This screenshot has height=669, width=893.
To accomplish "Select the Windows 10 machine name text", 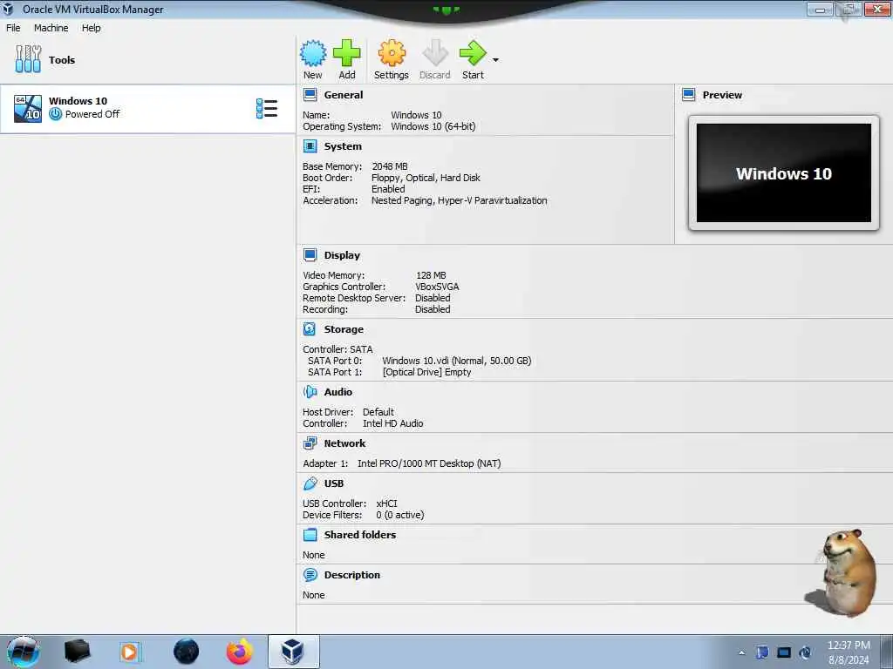I will [x=78, y=101].
